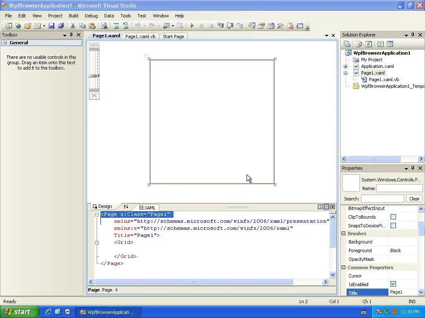Image resolution: width=425 pixels, height=318 pixels.
Task: Open the Object Browser toolbar icon
Action: [271, 26]
